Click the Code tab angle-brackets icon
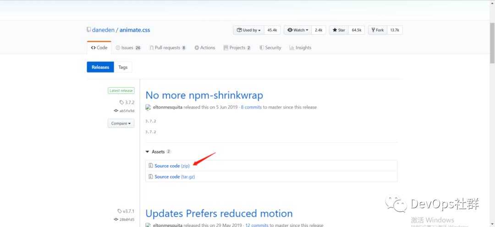 pos(93,48)
